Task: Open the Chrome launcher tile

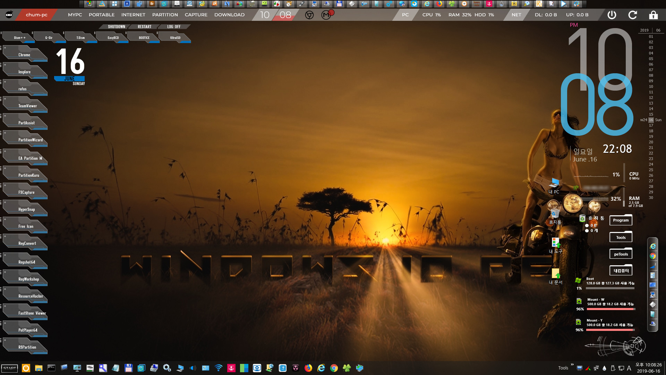Action: point(24,55)
